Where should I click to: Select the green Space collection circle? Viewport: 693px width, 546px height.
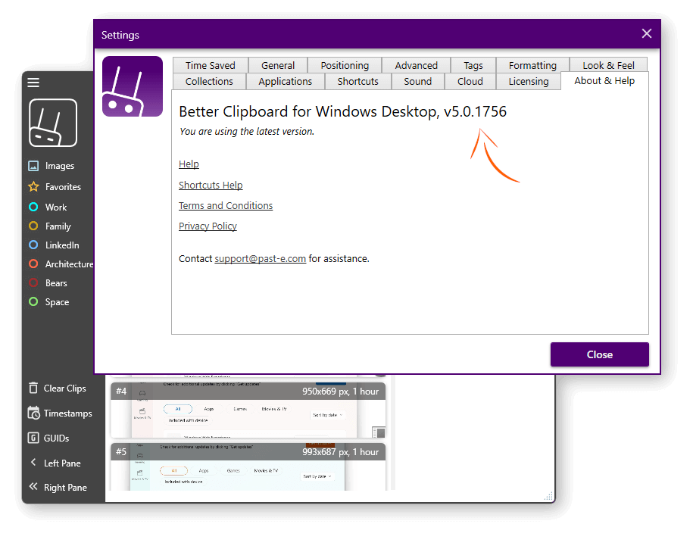pos(33,301)
